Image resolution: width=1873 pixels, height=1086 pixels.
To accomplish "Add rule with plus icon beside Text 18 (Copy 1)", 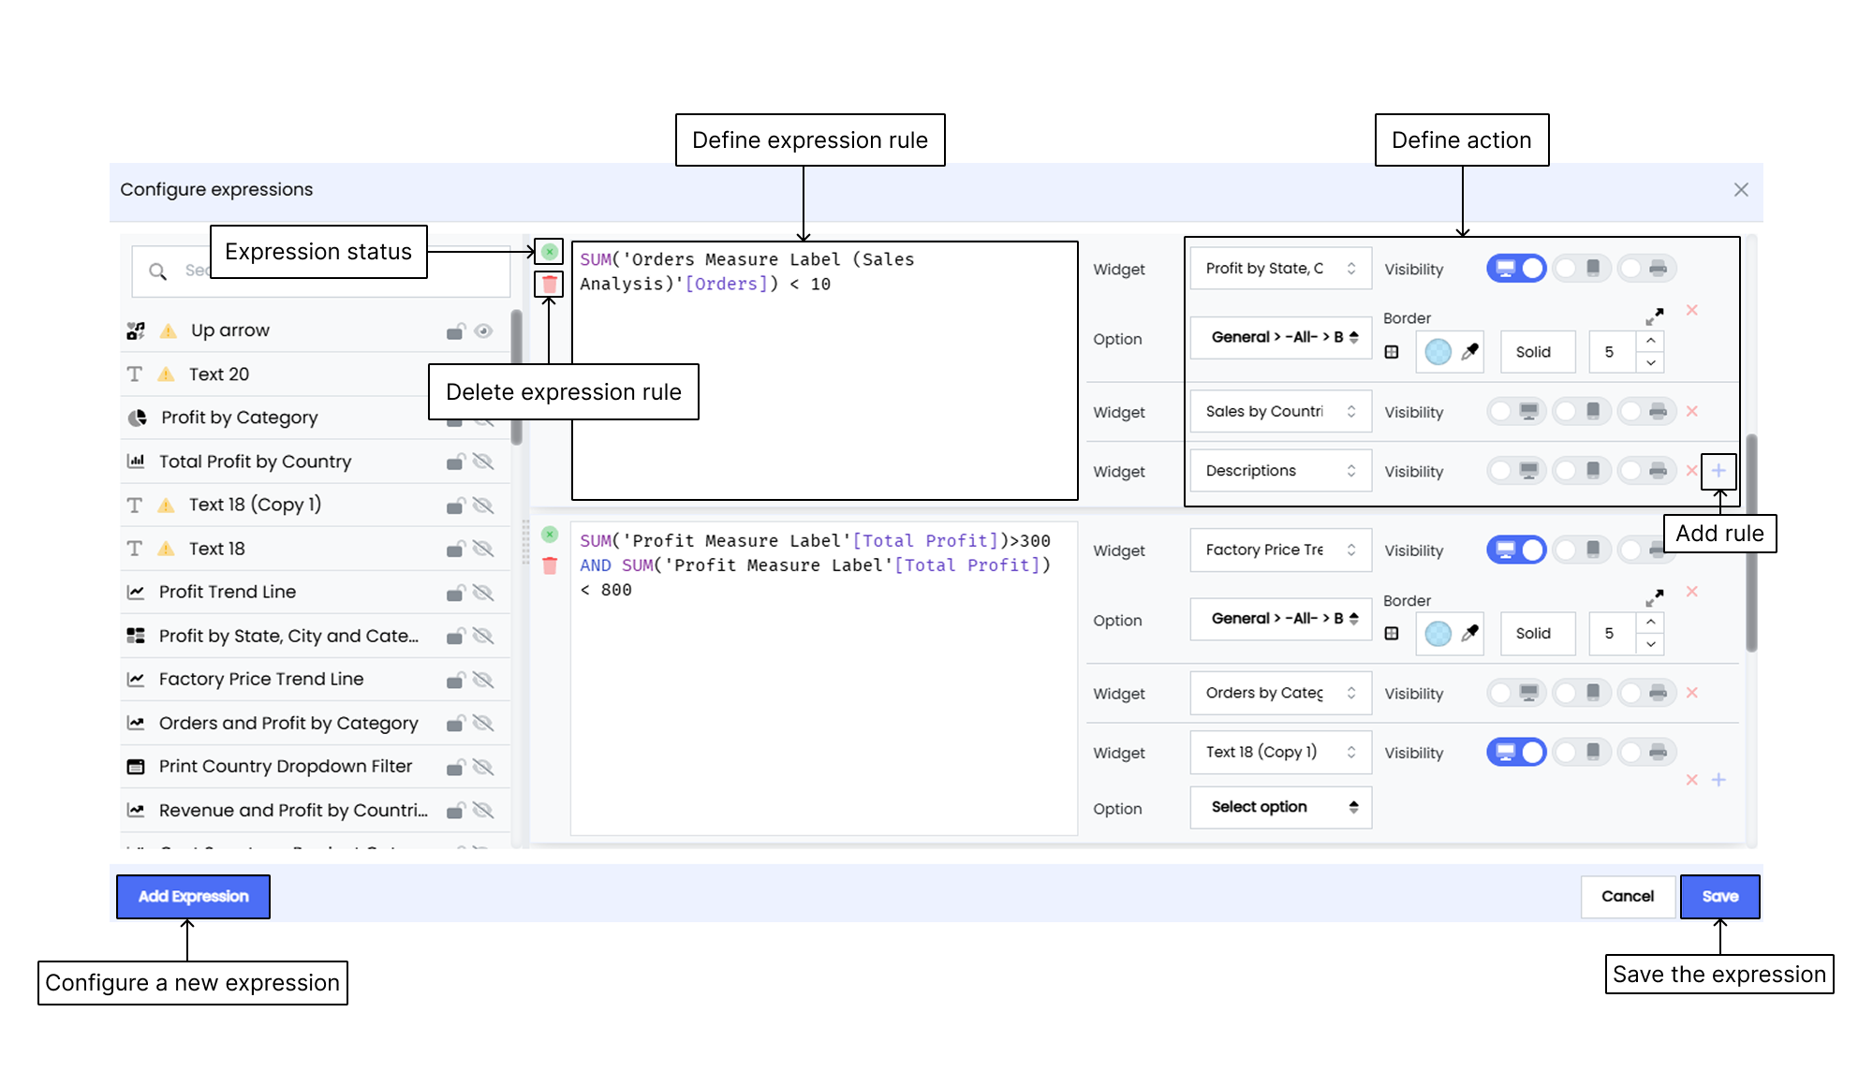I will coord(1718,780).
